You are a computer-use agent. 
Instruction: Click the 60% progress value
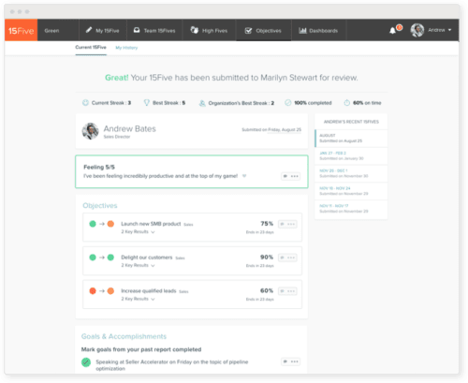267,290
